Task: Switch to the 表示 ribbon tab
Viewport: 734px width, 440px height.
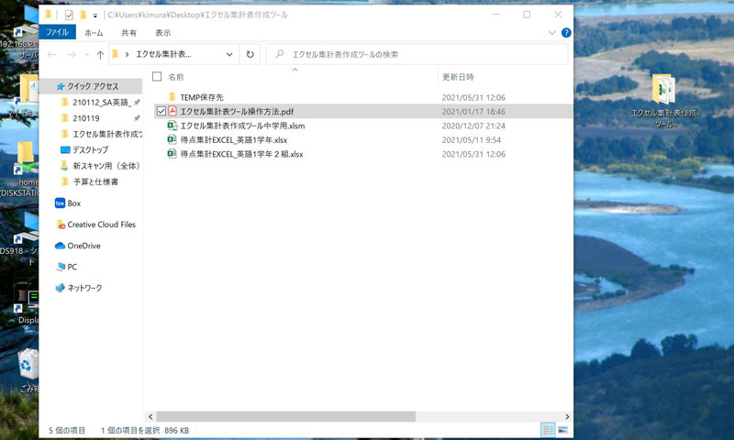Action: (163, 33)
